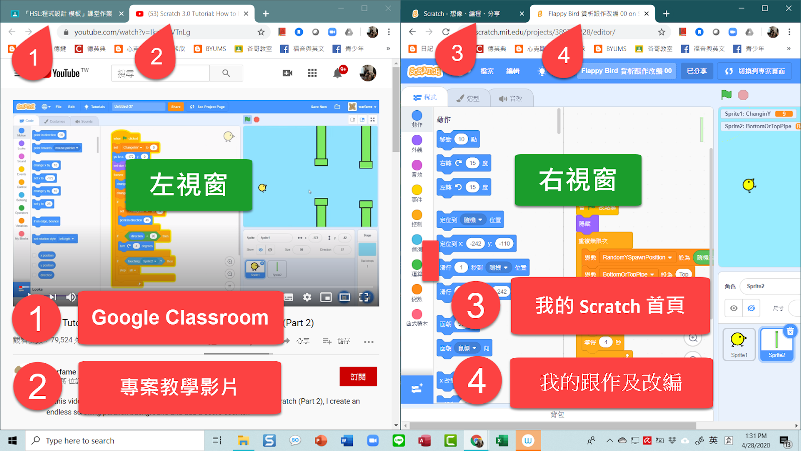801x451 pixels.
Task: Show hidden system tray icons
Action: (609, 440)
